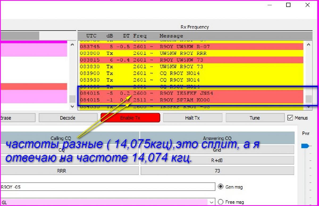Toggle the Menus checkbox
Image resolution: width=319 pixels, height=206 pixels.
tap(290, 118)
